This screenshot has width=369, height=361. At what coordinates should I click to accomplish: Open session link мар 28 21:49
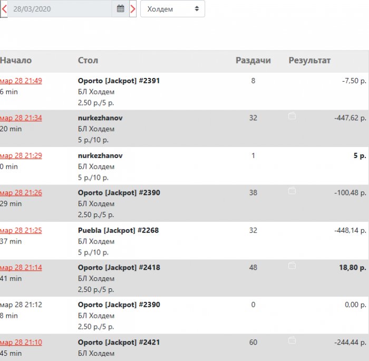pos(21,81)
